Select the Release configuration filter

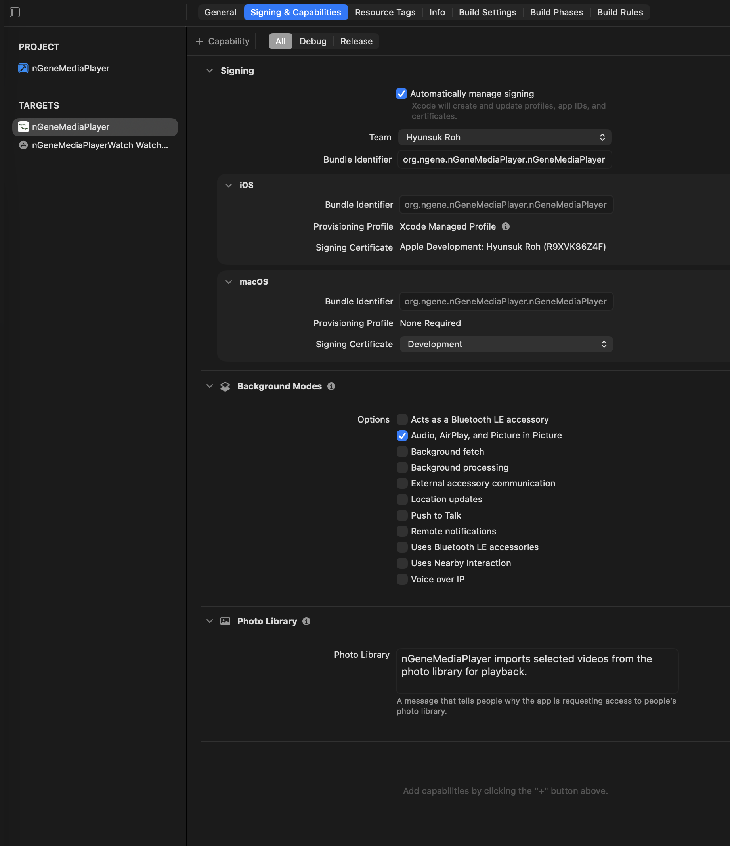point(356,41)
